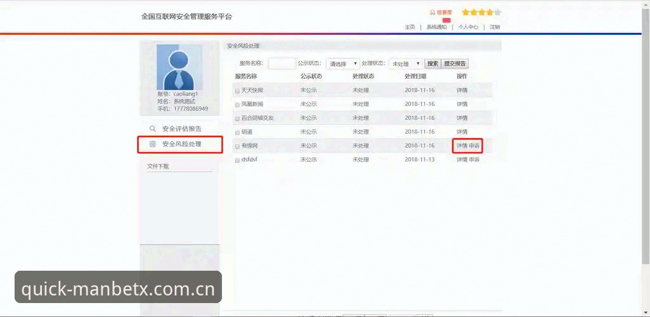This screenshot has height=317, width=650.
Task: Click the name line 姓名: 系统测试
Action: (x=176, y=101)
